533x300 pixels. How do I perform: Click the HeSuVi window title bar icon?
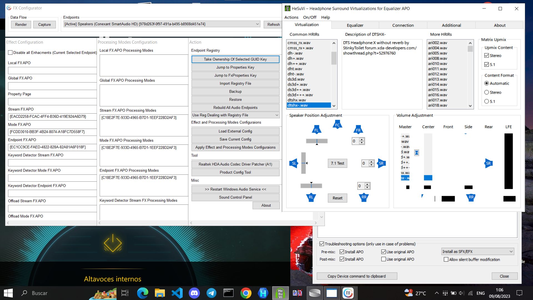(x=288, y=9)
